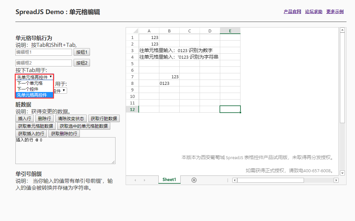355x221 pixels.
Task: Open the second dropdown ending in 控件
Action: [x=60, y=91]
